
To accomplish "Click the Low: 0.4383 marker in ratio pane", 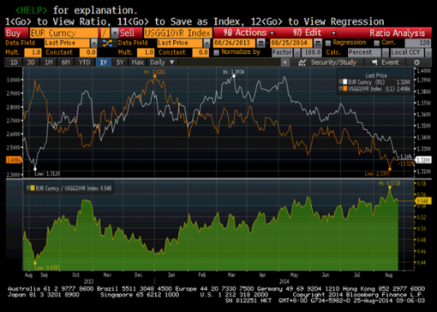I will click(x=35, y=262).
